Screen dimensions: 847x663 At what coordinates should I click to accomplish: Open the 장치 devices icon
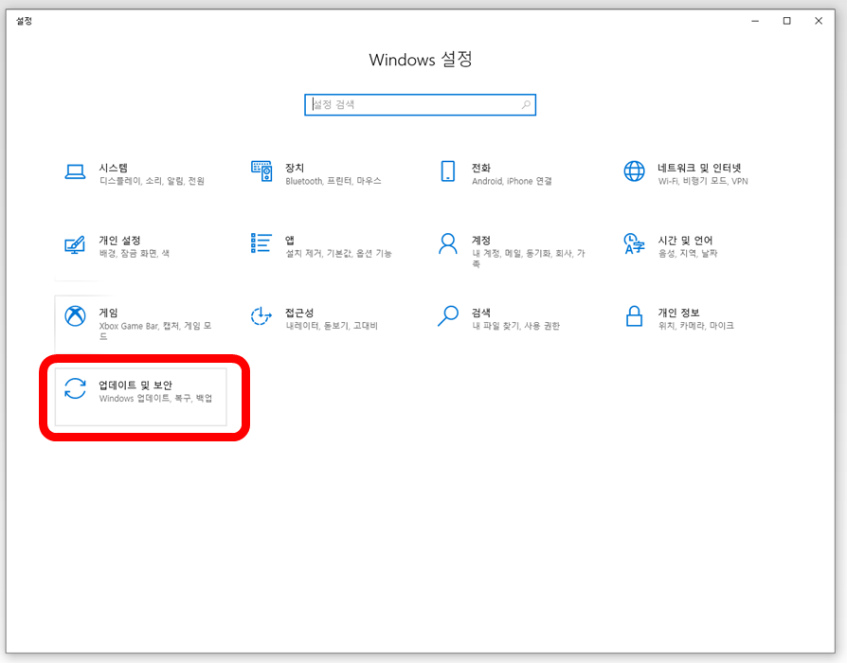tap(261, 171)
